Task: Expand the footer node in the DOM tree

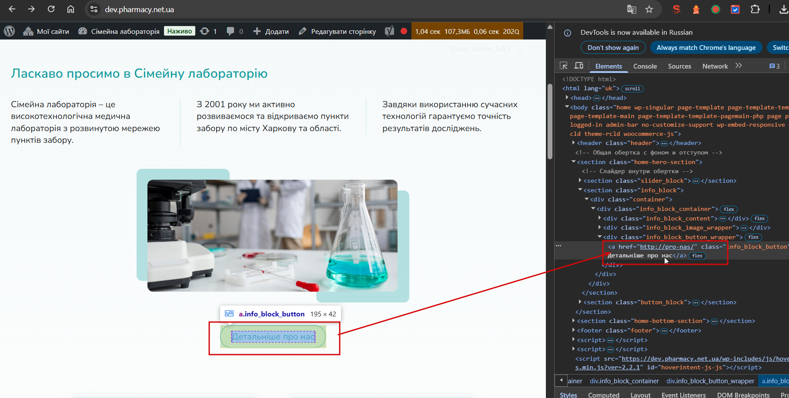Action: click(573, 330)
